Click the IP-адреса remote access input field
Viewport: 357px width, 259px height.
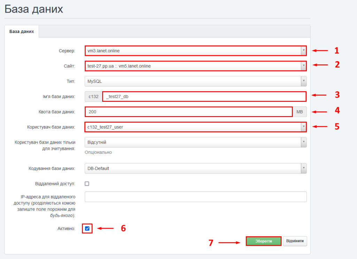pos(196,197)
